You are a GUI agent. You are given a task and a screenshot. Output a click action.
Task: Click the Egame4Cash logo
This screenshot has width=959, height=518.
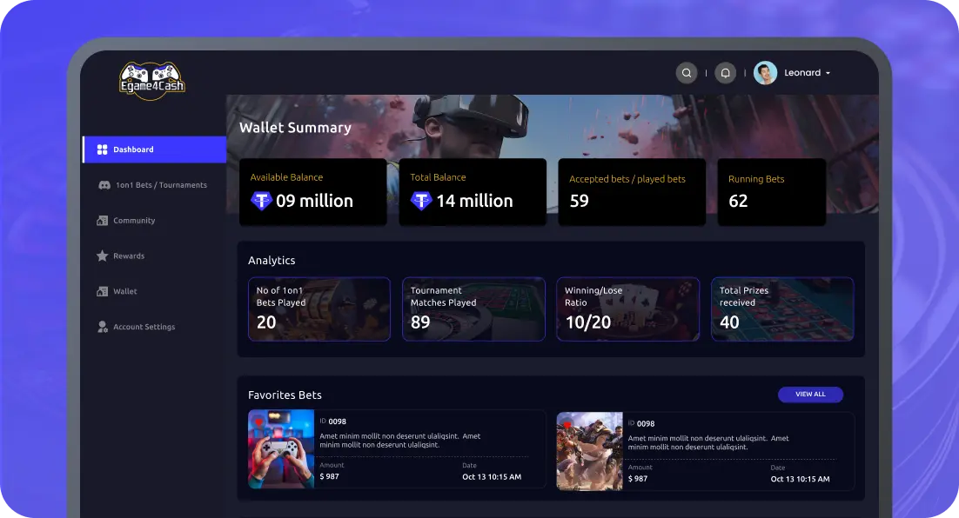(x=151, y=80)
